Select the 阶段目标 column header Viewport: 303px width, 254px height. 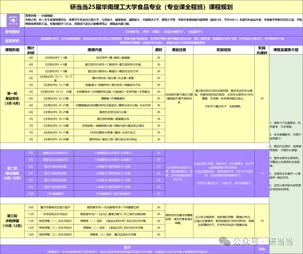(x=224, y=50)
